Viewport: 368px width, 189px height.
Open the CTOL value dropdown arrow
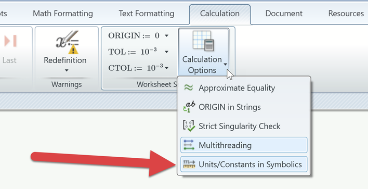[166, 68]
